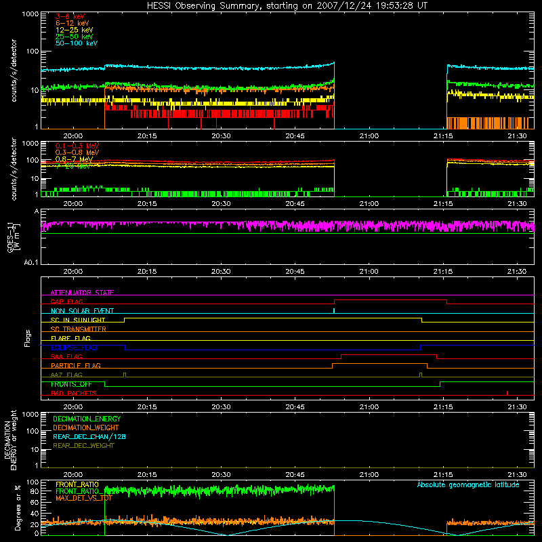Click the Absolute geomagnetic latitude label
The height and width of the screenshot is (542, 542).
[x=468, y=484]
